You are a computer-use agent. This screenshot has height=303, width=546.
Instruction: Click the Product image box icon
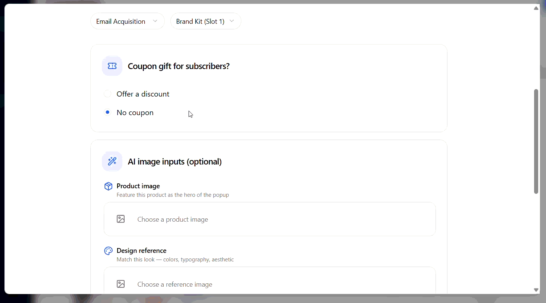108,186
